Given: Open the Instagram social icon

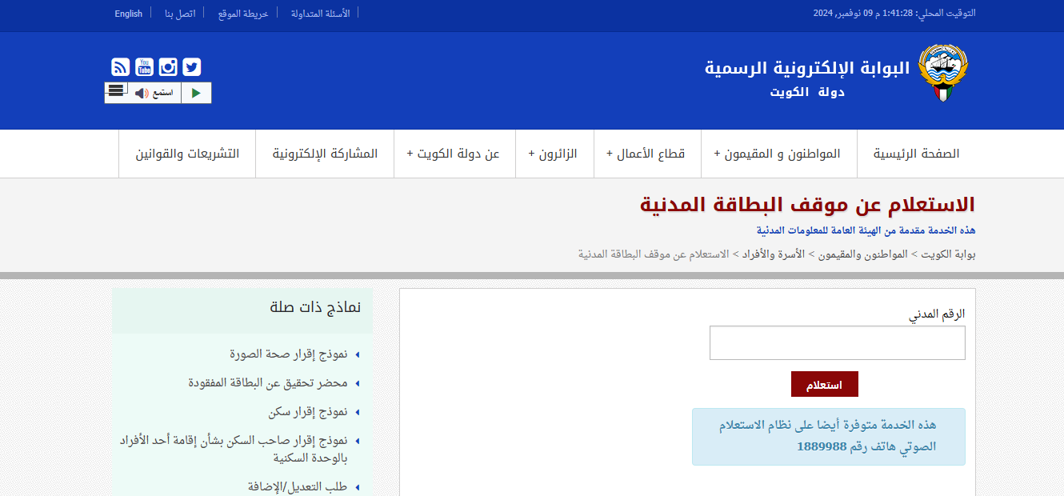Looking at the screenshot, I should pos(168,67).
